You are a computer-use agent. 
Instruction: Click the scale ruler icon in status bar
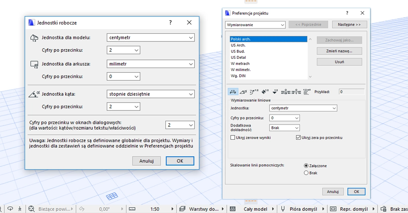pos(132,209)
